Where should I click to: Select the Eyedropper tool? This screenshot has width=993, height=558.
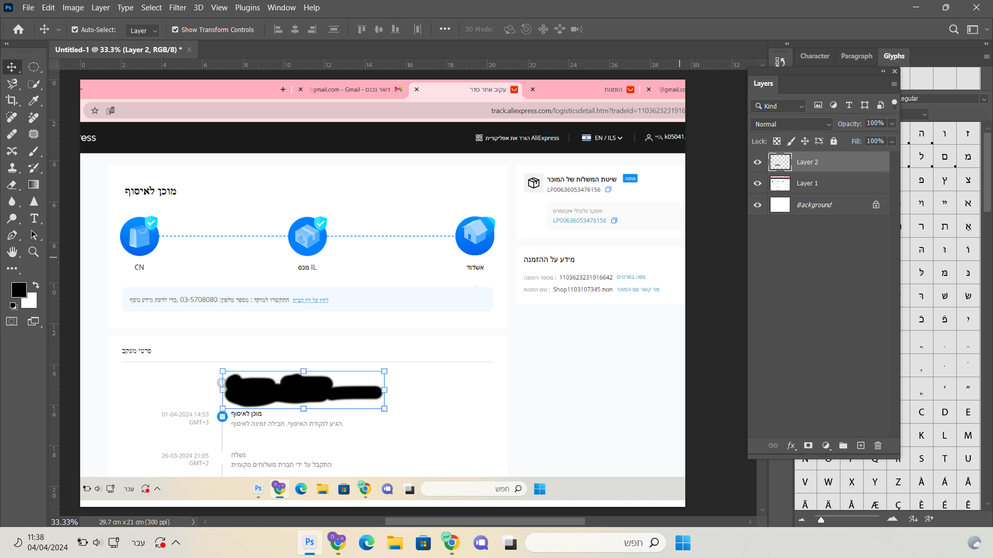pyautogui.click(x=34, y=100)
